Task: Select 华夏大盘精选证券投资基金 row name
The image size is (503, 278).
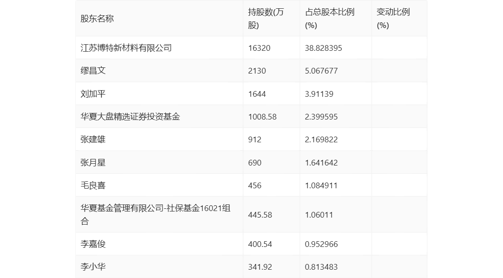Action: pos(130,117)
